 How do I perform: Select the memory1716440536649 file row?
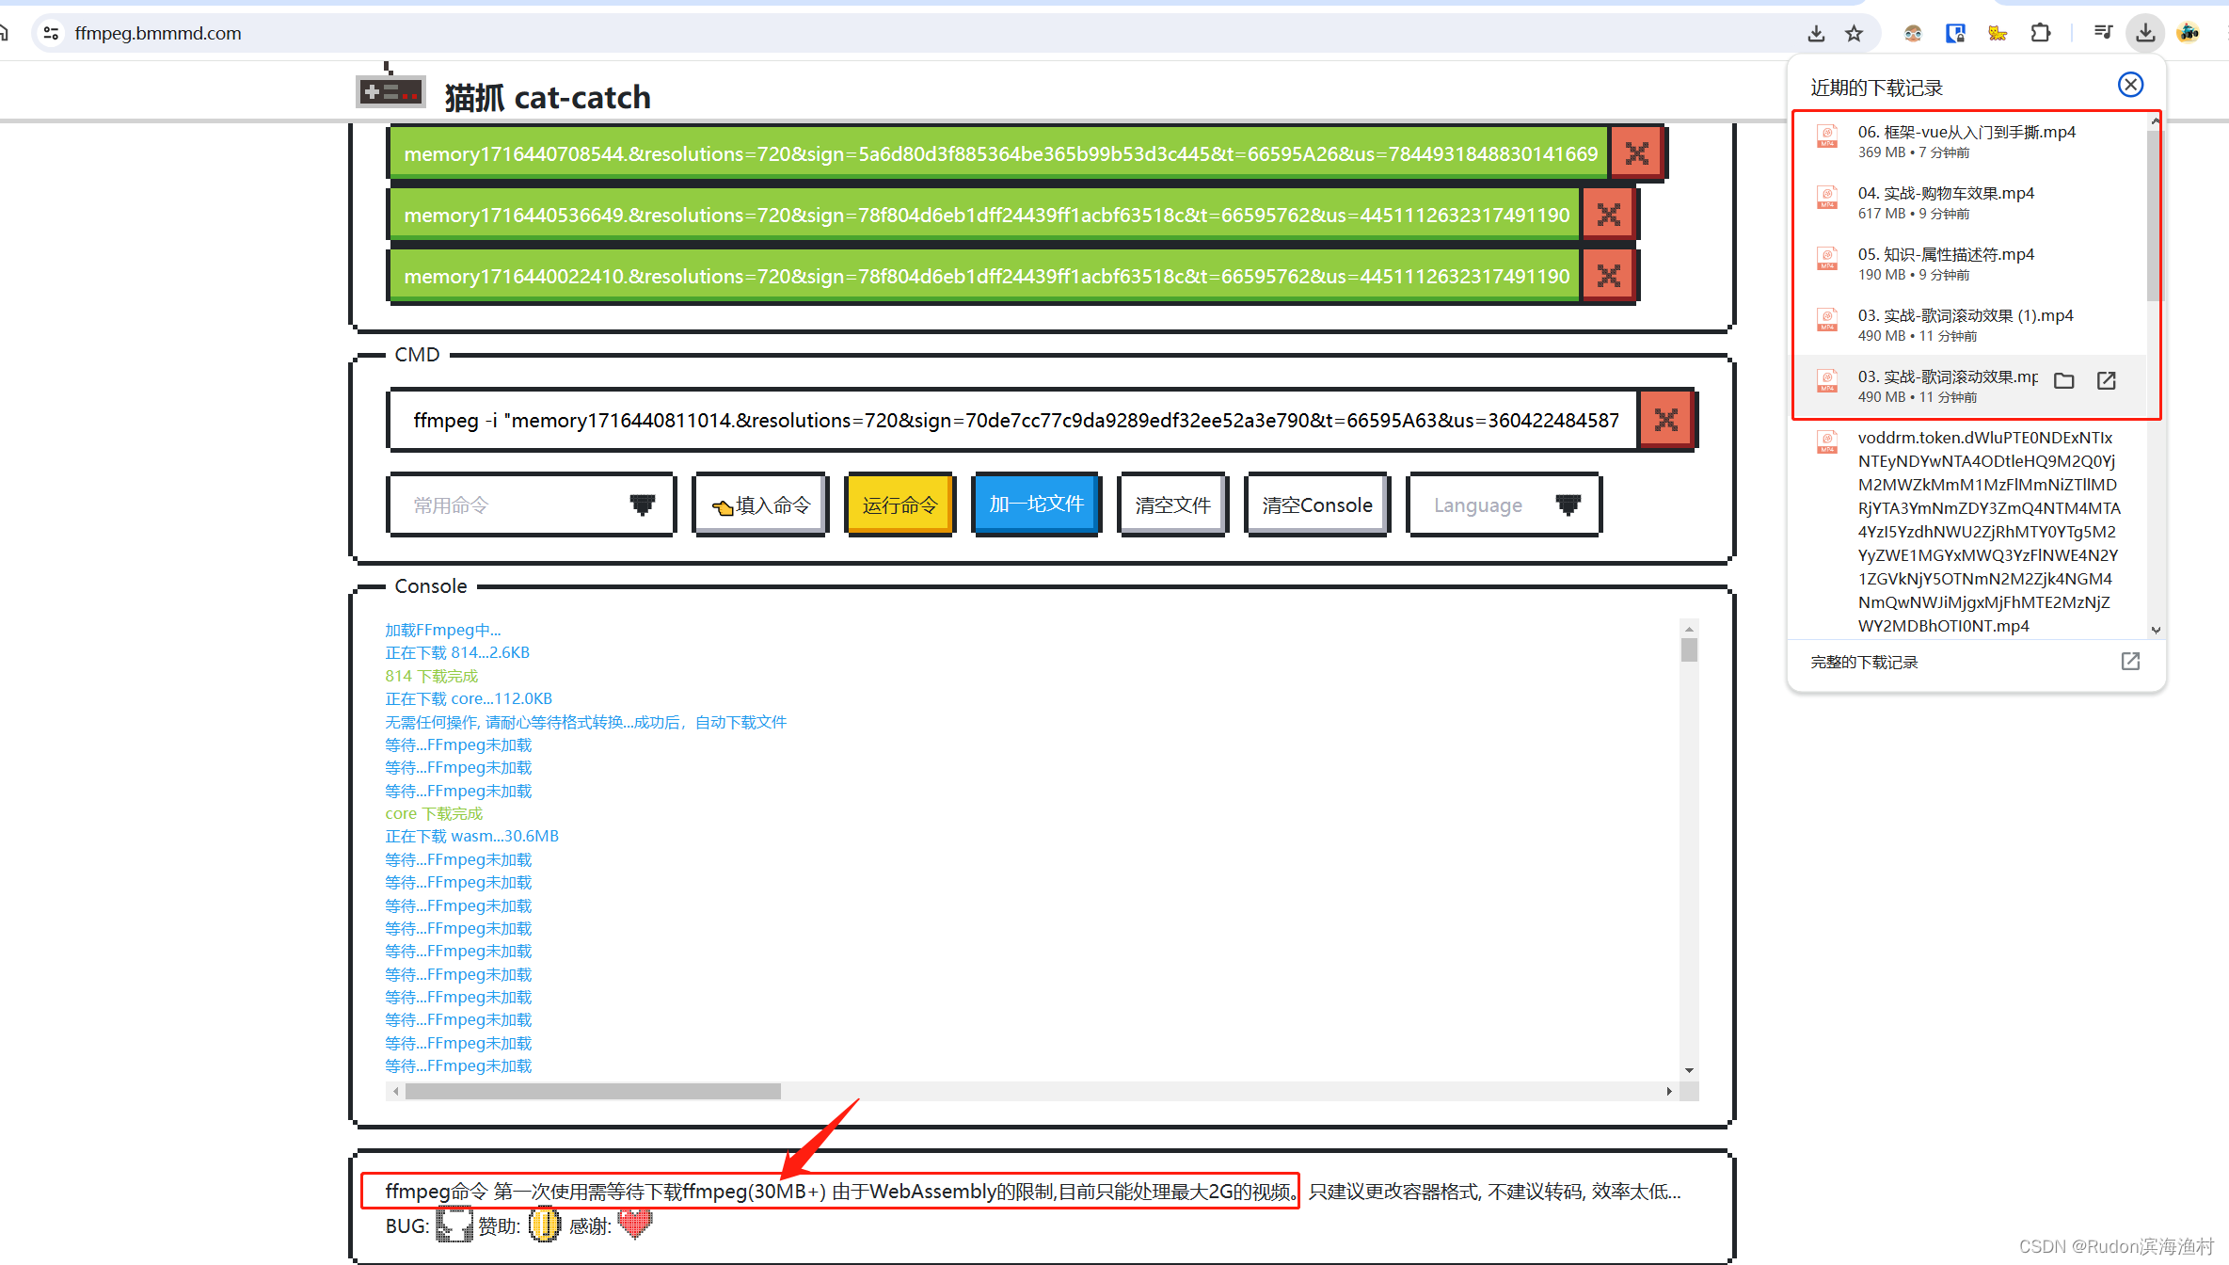point(985,215)
